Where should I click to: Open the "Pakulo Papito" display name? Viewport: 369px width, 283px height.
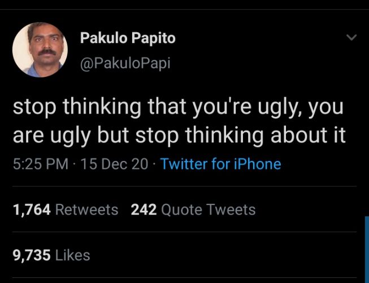tap(128, 38)
